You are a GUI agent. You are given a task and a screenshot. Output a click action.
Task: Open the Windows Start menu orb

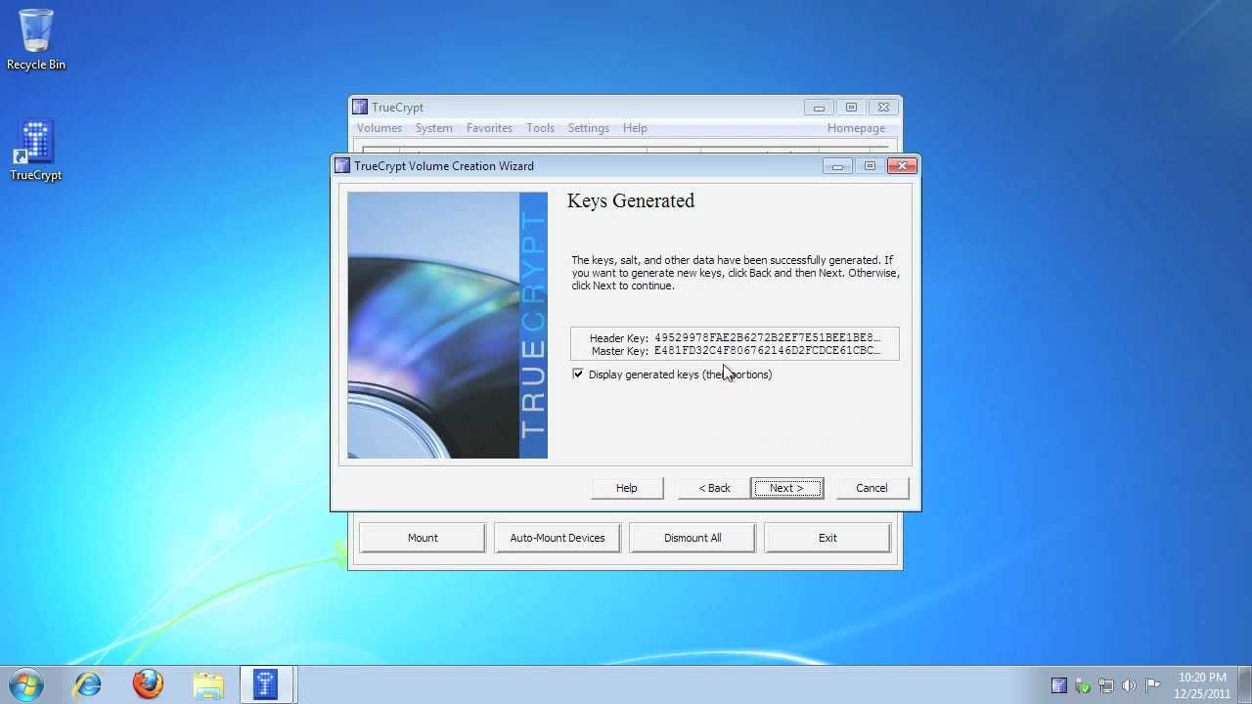(x=26, y=683)
